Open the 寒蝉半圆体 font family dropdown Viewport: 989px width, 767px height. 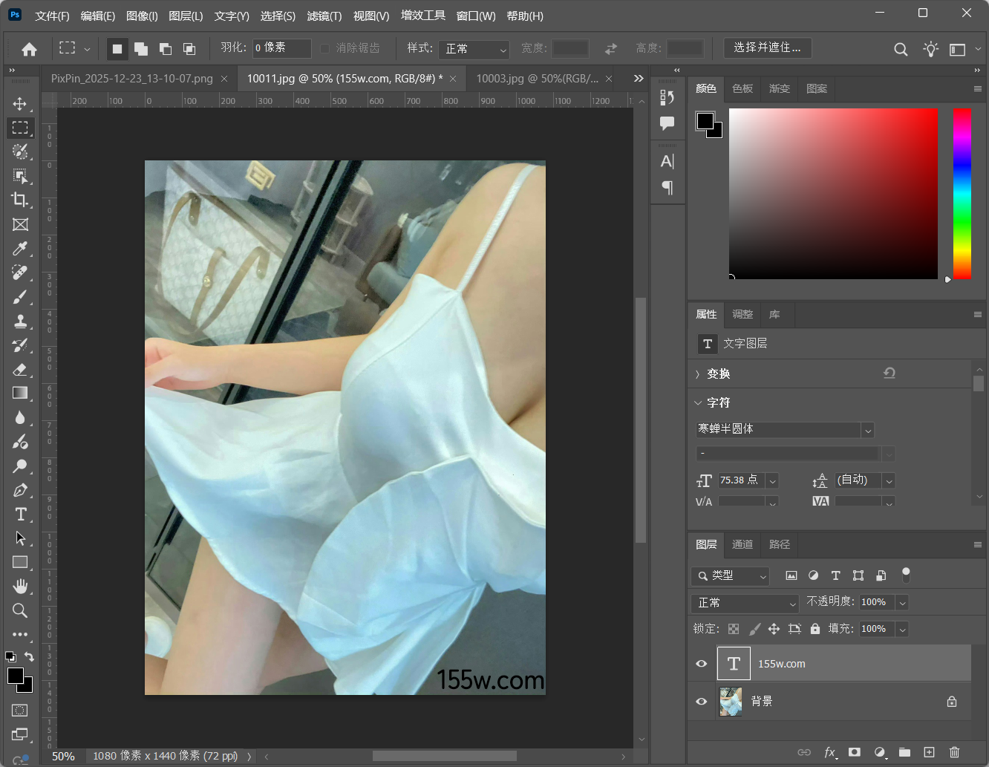tap(866, 430)
